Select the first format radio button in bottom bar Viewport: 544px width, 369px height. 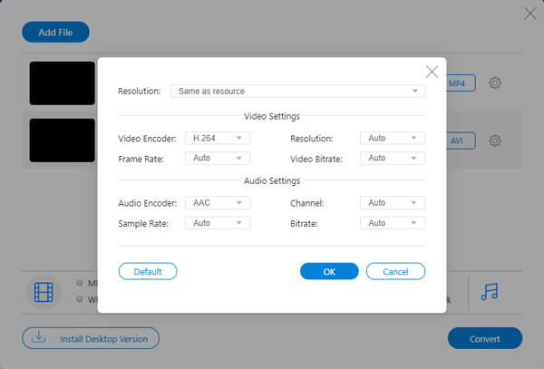(x=81, y=283)
